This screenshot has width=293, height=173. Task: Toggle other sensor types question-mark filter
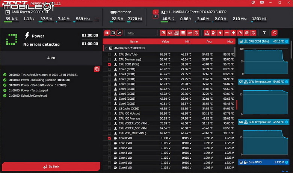click(x=254, y=33)
